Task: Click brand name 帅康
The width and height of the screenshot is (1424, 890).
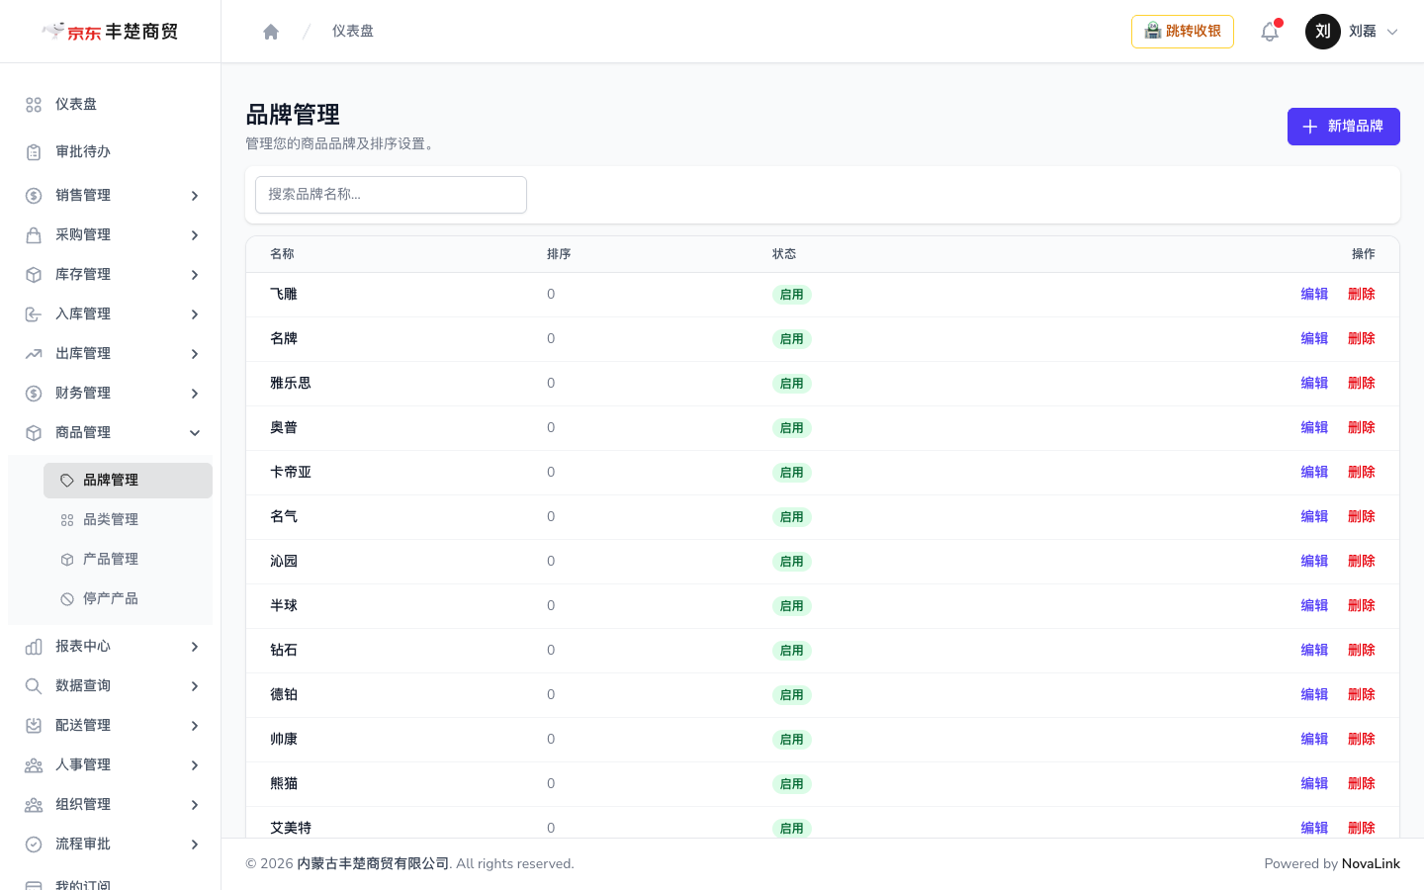Action: pos(284,740)
